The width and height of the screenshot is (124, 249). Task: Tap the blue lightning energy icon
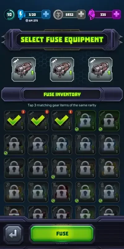tap(21, 14)
